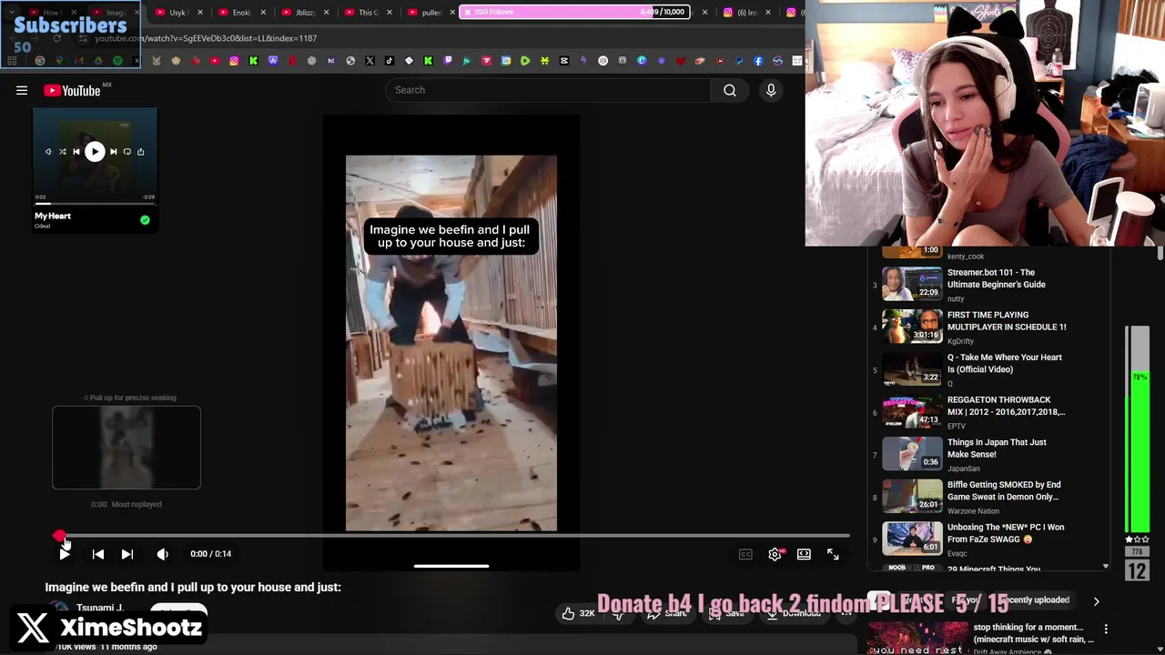
Task: Open Biffle Getting SMOKED playlist video
Action: (1004, 490)
